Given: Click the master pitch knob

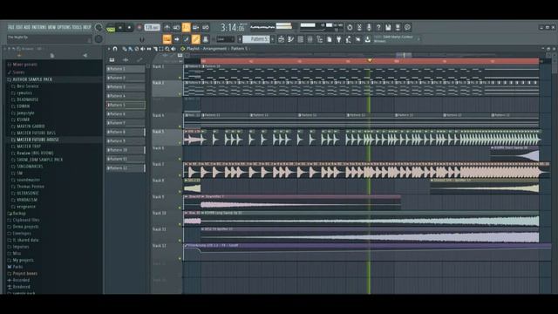Looking at the screenshot, I should 99,39.
